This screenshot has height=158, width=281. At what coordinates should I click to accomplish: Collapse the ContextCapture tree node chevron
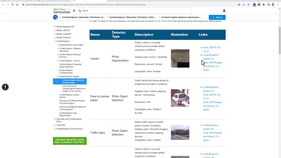pyautogui.click(x=55, y=41)
